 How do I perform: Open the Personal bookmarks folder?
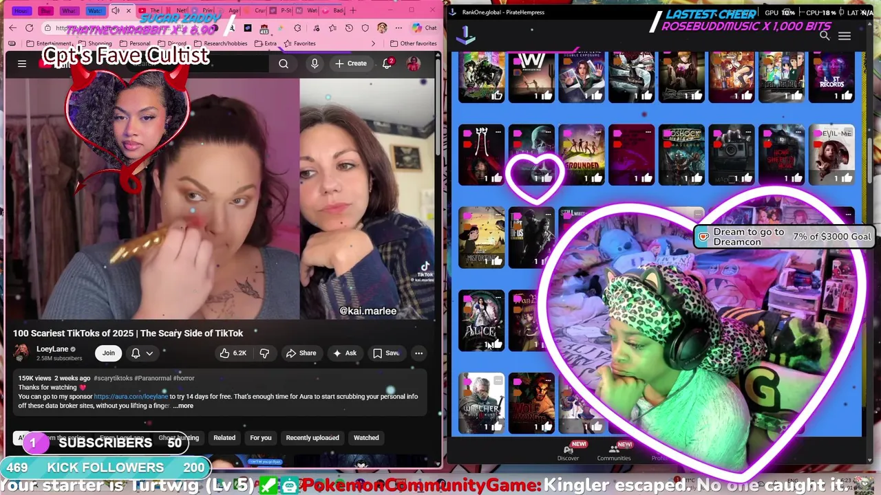click(x=134, y=43)
